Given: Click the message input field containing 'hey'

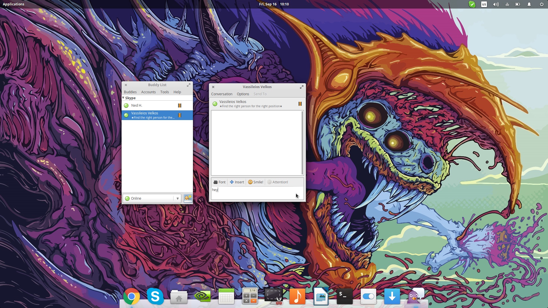Looking at the screenshot, I should (x=257, y=193).
